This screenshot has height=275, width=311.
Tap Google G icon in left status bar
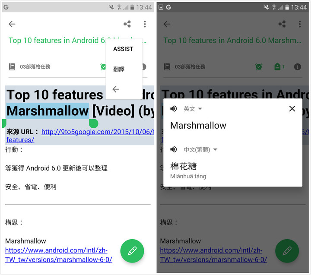[6, 7]
